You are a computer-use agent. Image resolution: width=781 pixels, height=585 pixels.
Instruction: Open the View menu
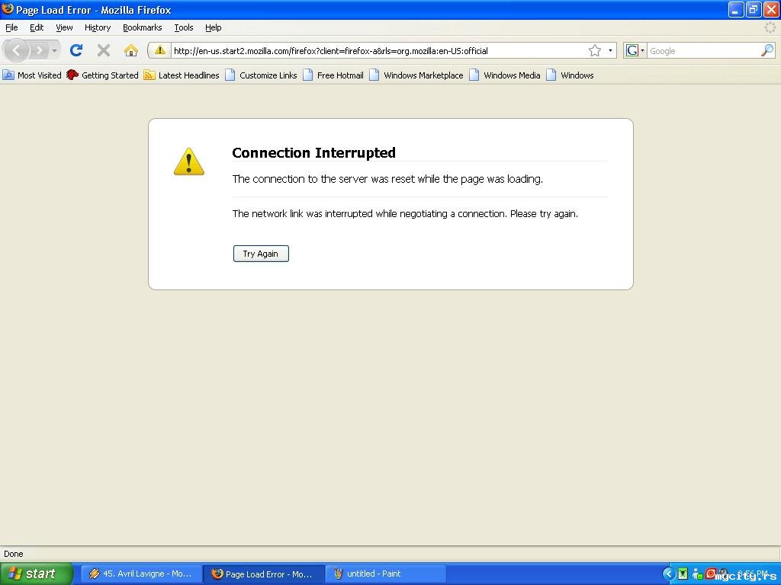tap(64, 27)
